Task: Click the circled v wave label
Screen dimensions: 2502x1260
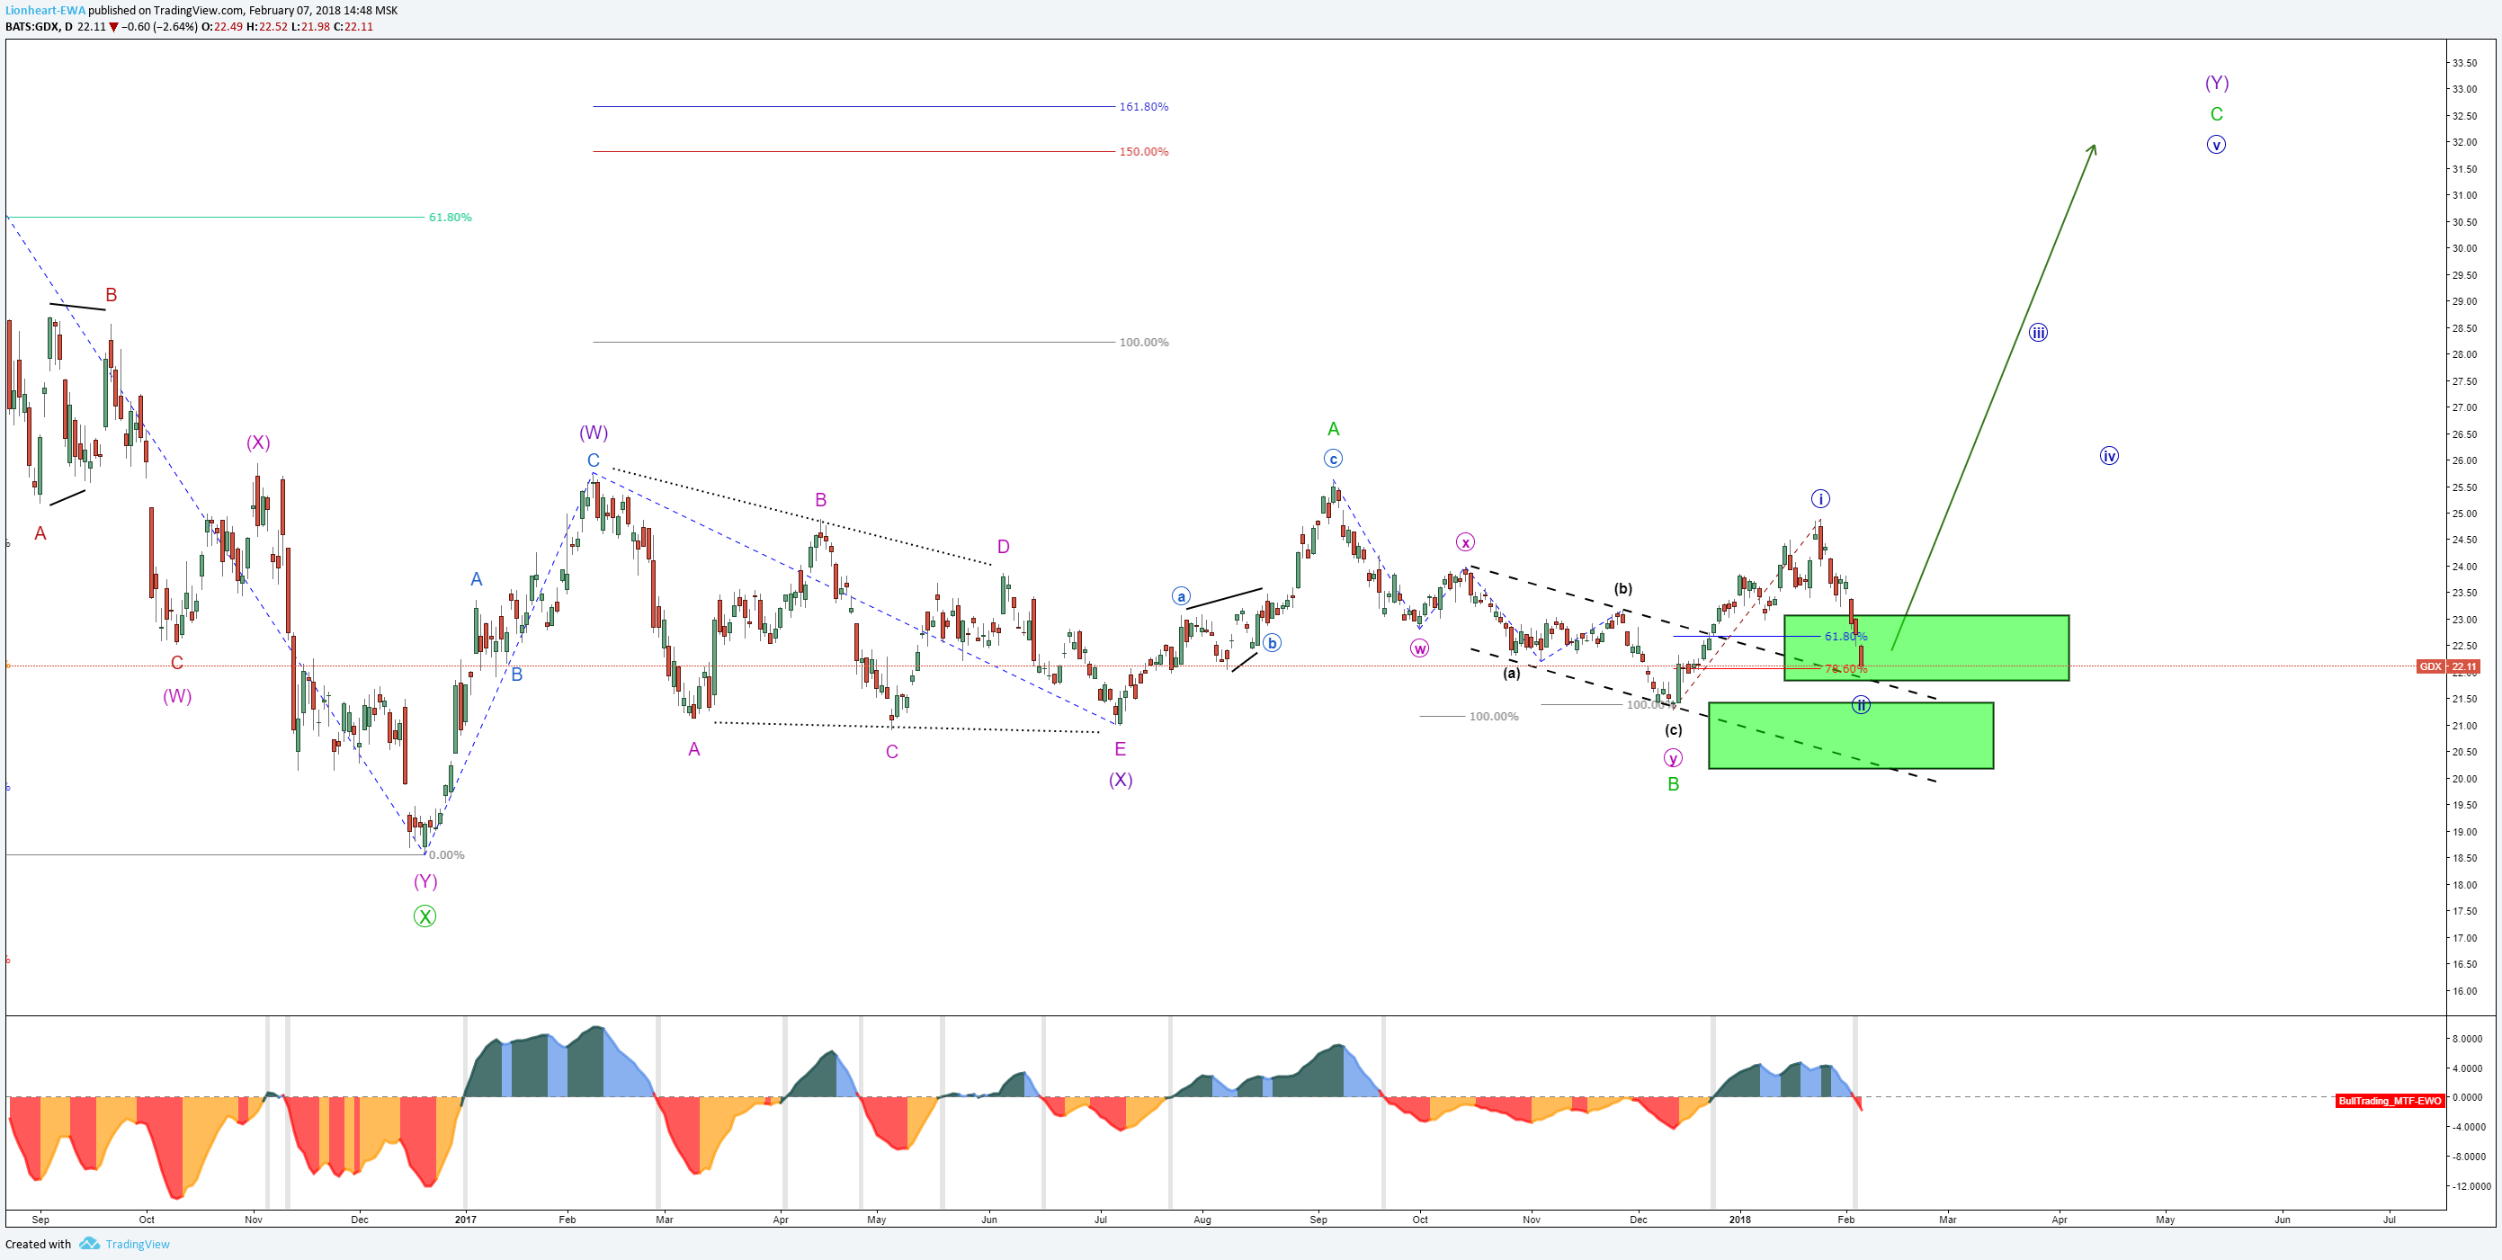Action: [x=2215, y=145]
